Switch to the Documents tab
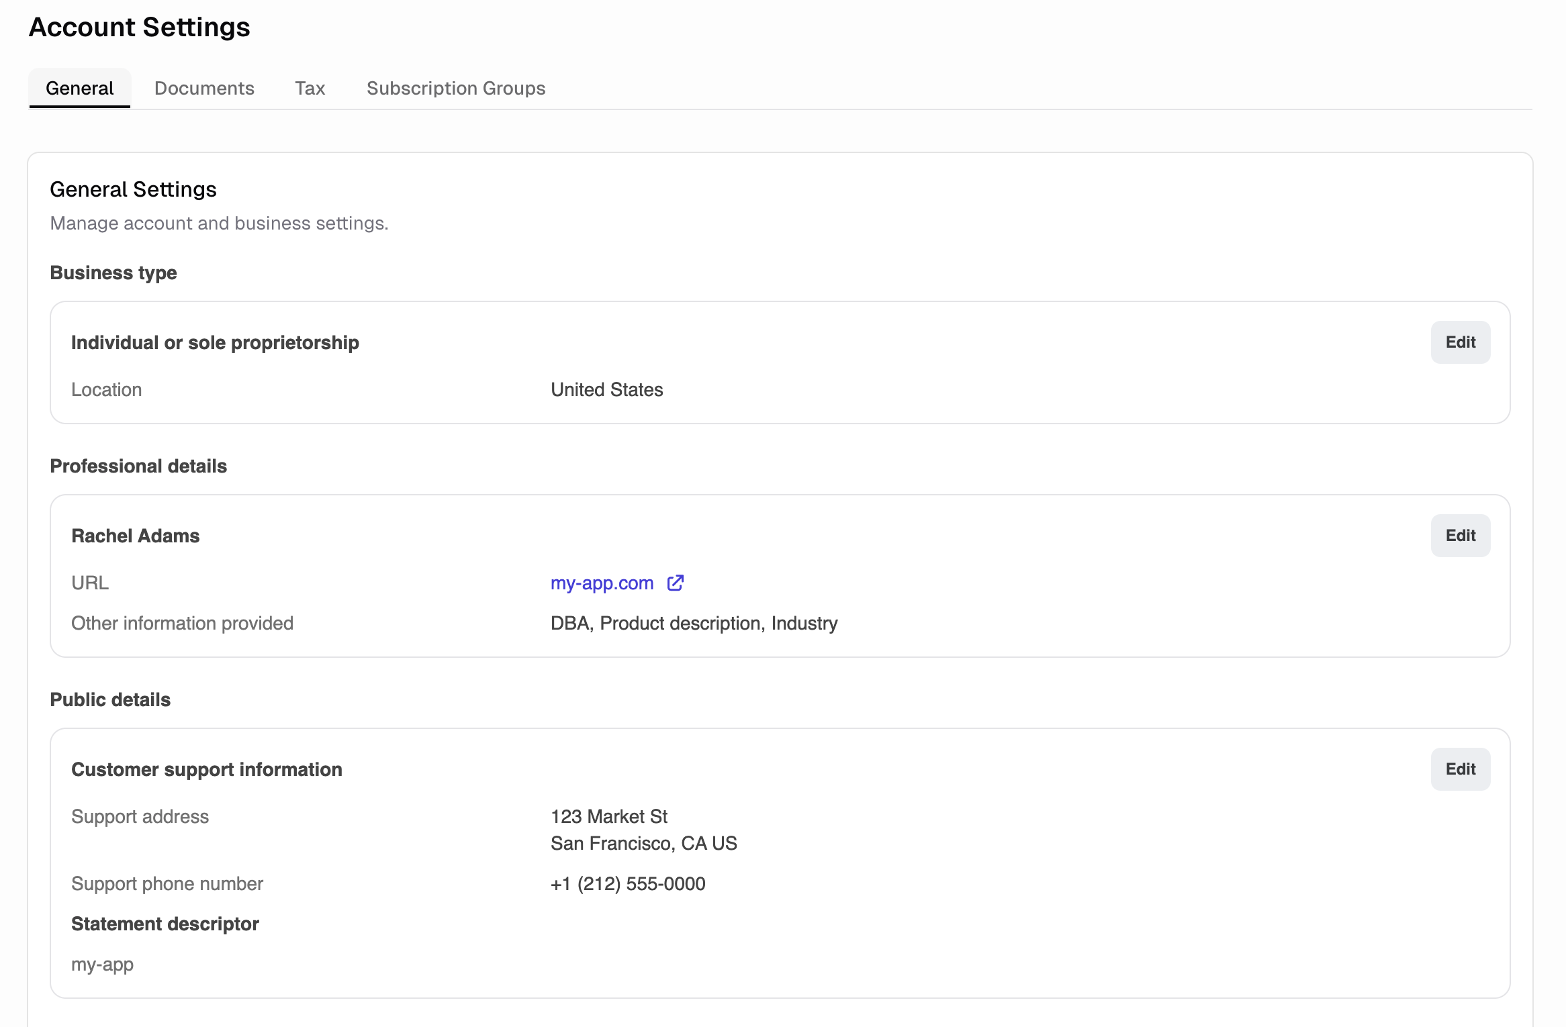1566x1027 pixels. tap(204, 88)
